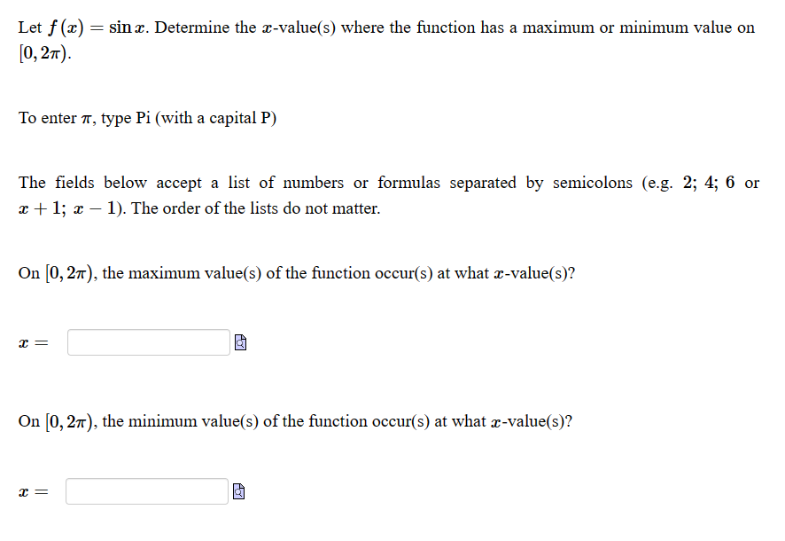Image resolution: width=785 pixels, height=541 pixels.
Task: Click the magnifying-glass document icon near the top input
Action: click(239, 341)
